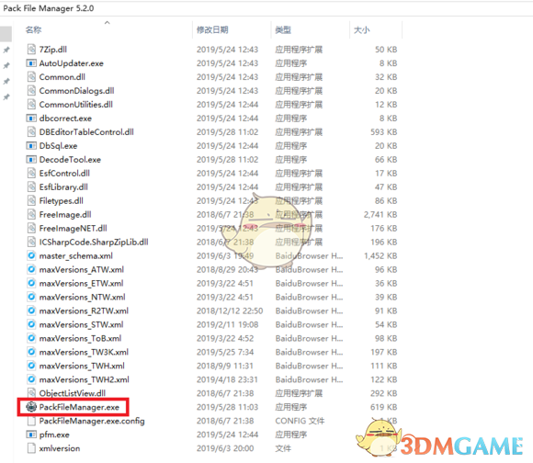Select the 7Zip.dll file icon
Screen dimensions: 533x463
point(31,50)
